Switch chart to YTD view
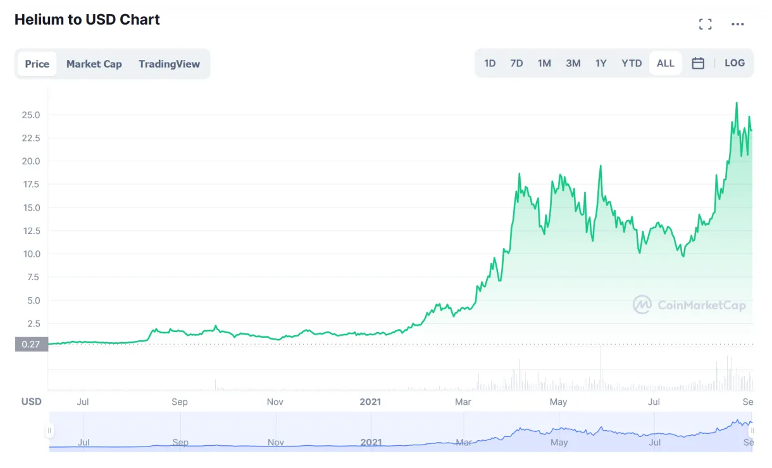The image size is (772, 468). tap(631, 63)
